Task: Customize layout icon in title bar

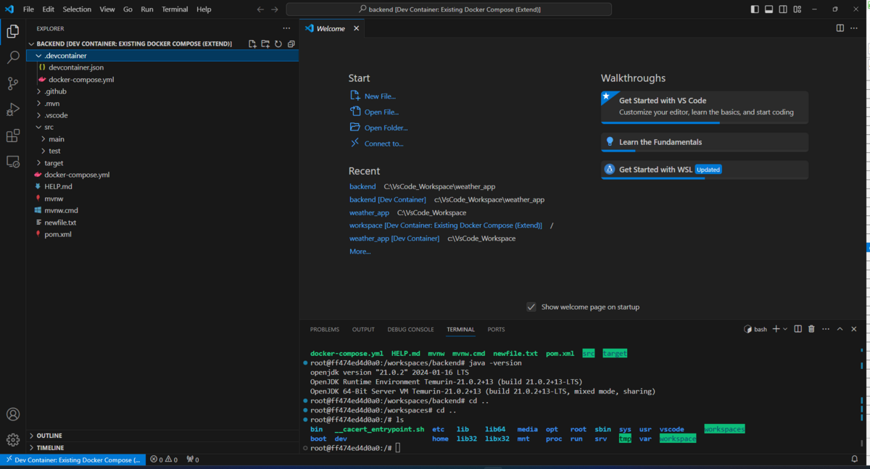Action: [797, 9]
